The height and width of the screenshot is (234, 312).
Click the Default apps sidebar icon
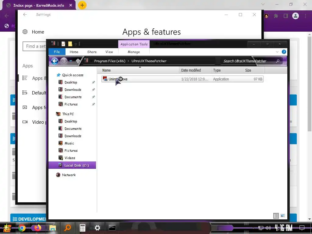pyautogui.click(x=25, y=93)
